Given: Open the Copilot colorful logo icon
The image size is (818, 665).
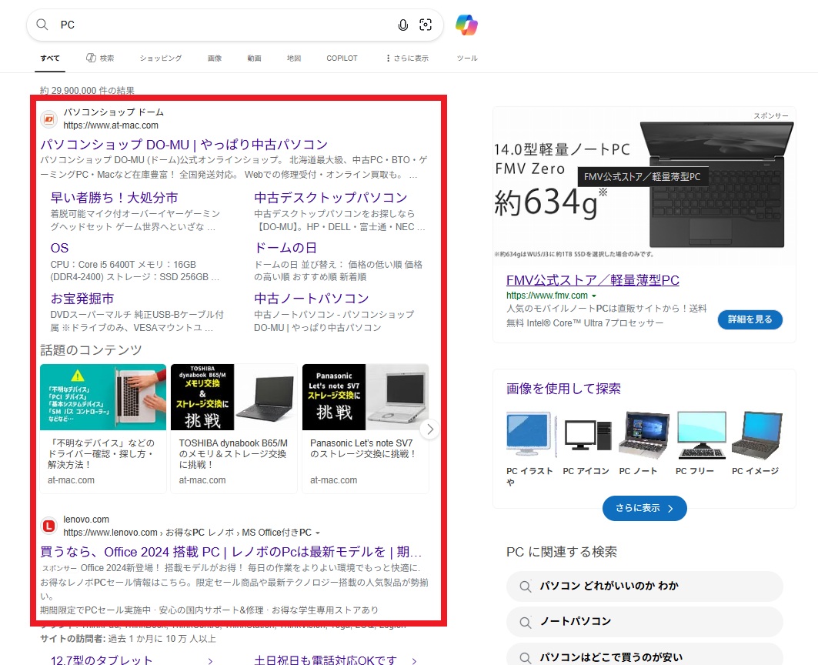Looking at the screenshot, I should click(x=466, y=25).
